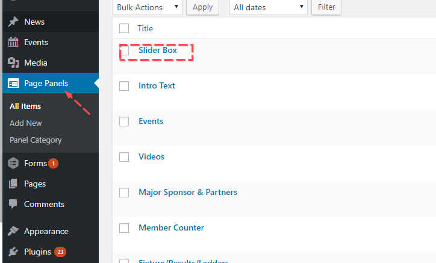Screen dimensions: 436x263
Task: Open Add New under Page Panels
Action: (26, 123)
